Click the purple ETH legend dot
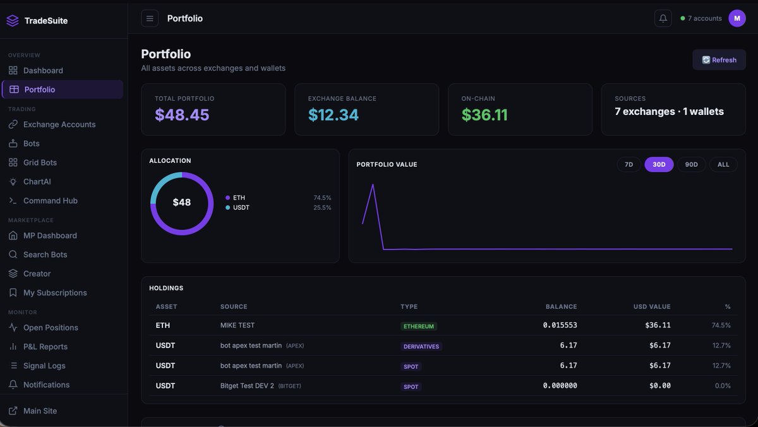 [x=227, y=198]
